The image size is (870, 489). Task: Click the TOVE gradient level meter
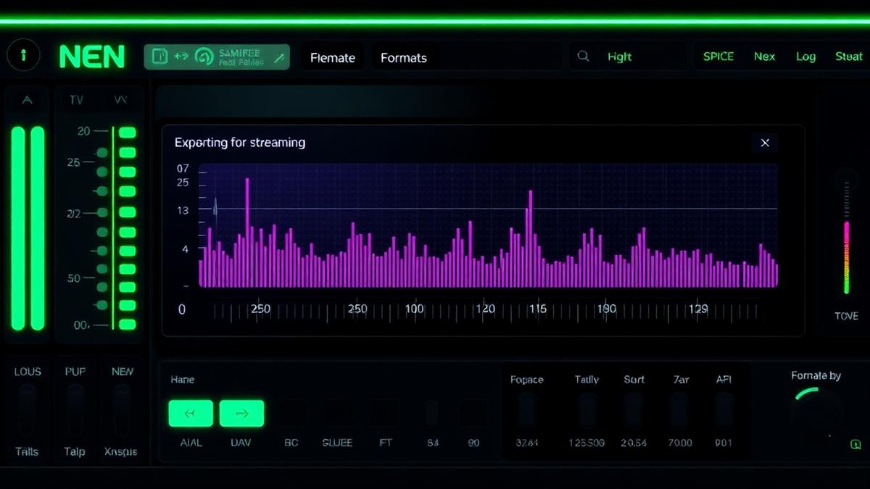coord(846,257)
